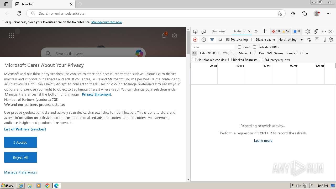336x189 pixels.
Task: Open the Windows Start button
Action: [7, 186]
